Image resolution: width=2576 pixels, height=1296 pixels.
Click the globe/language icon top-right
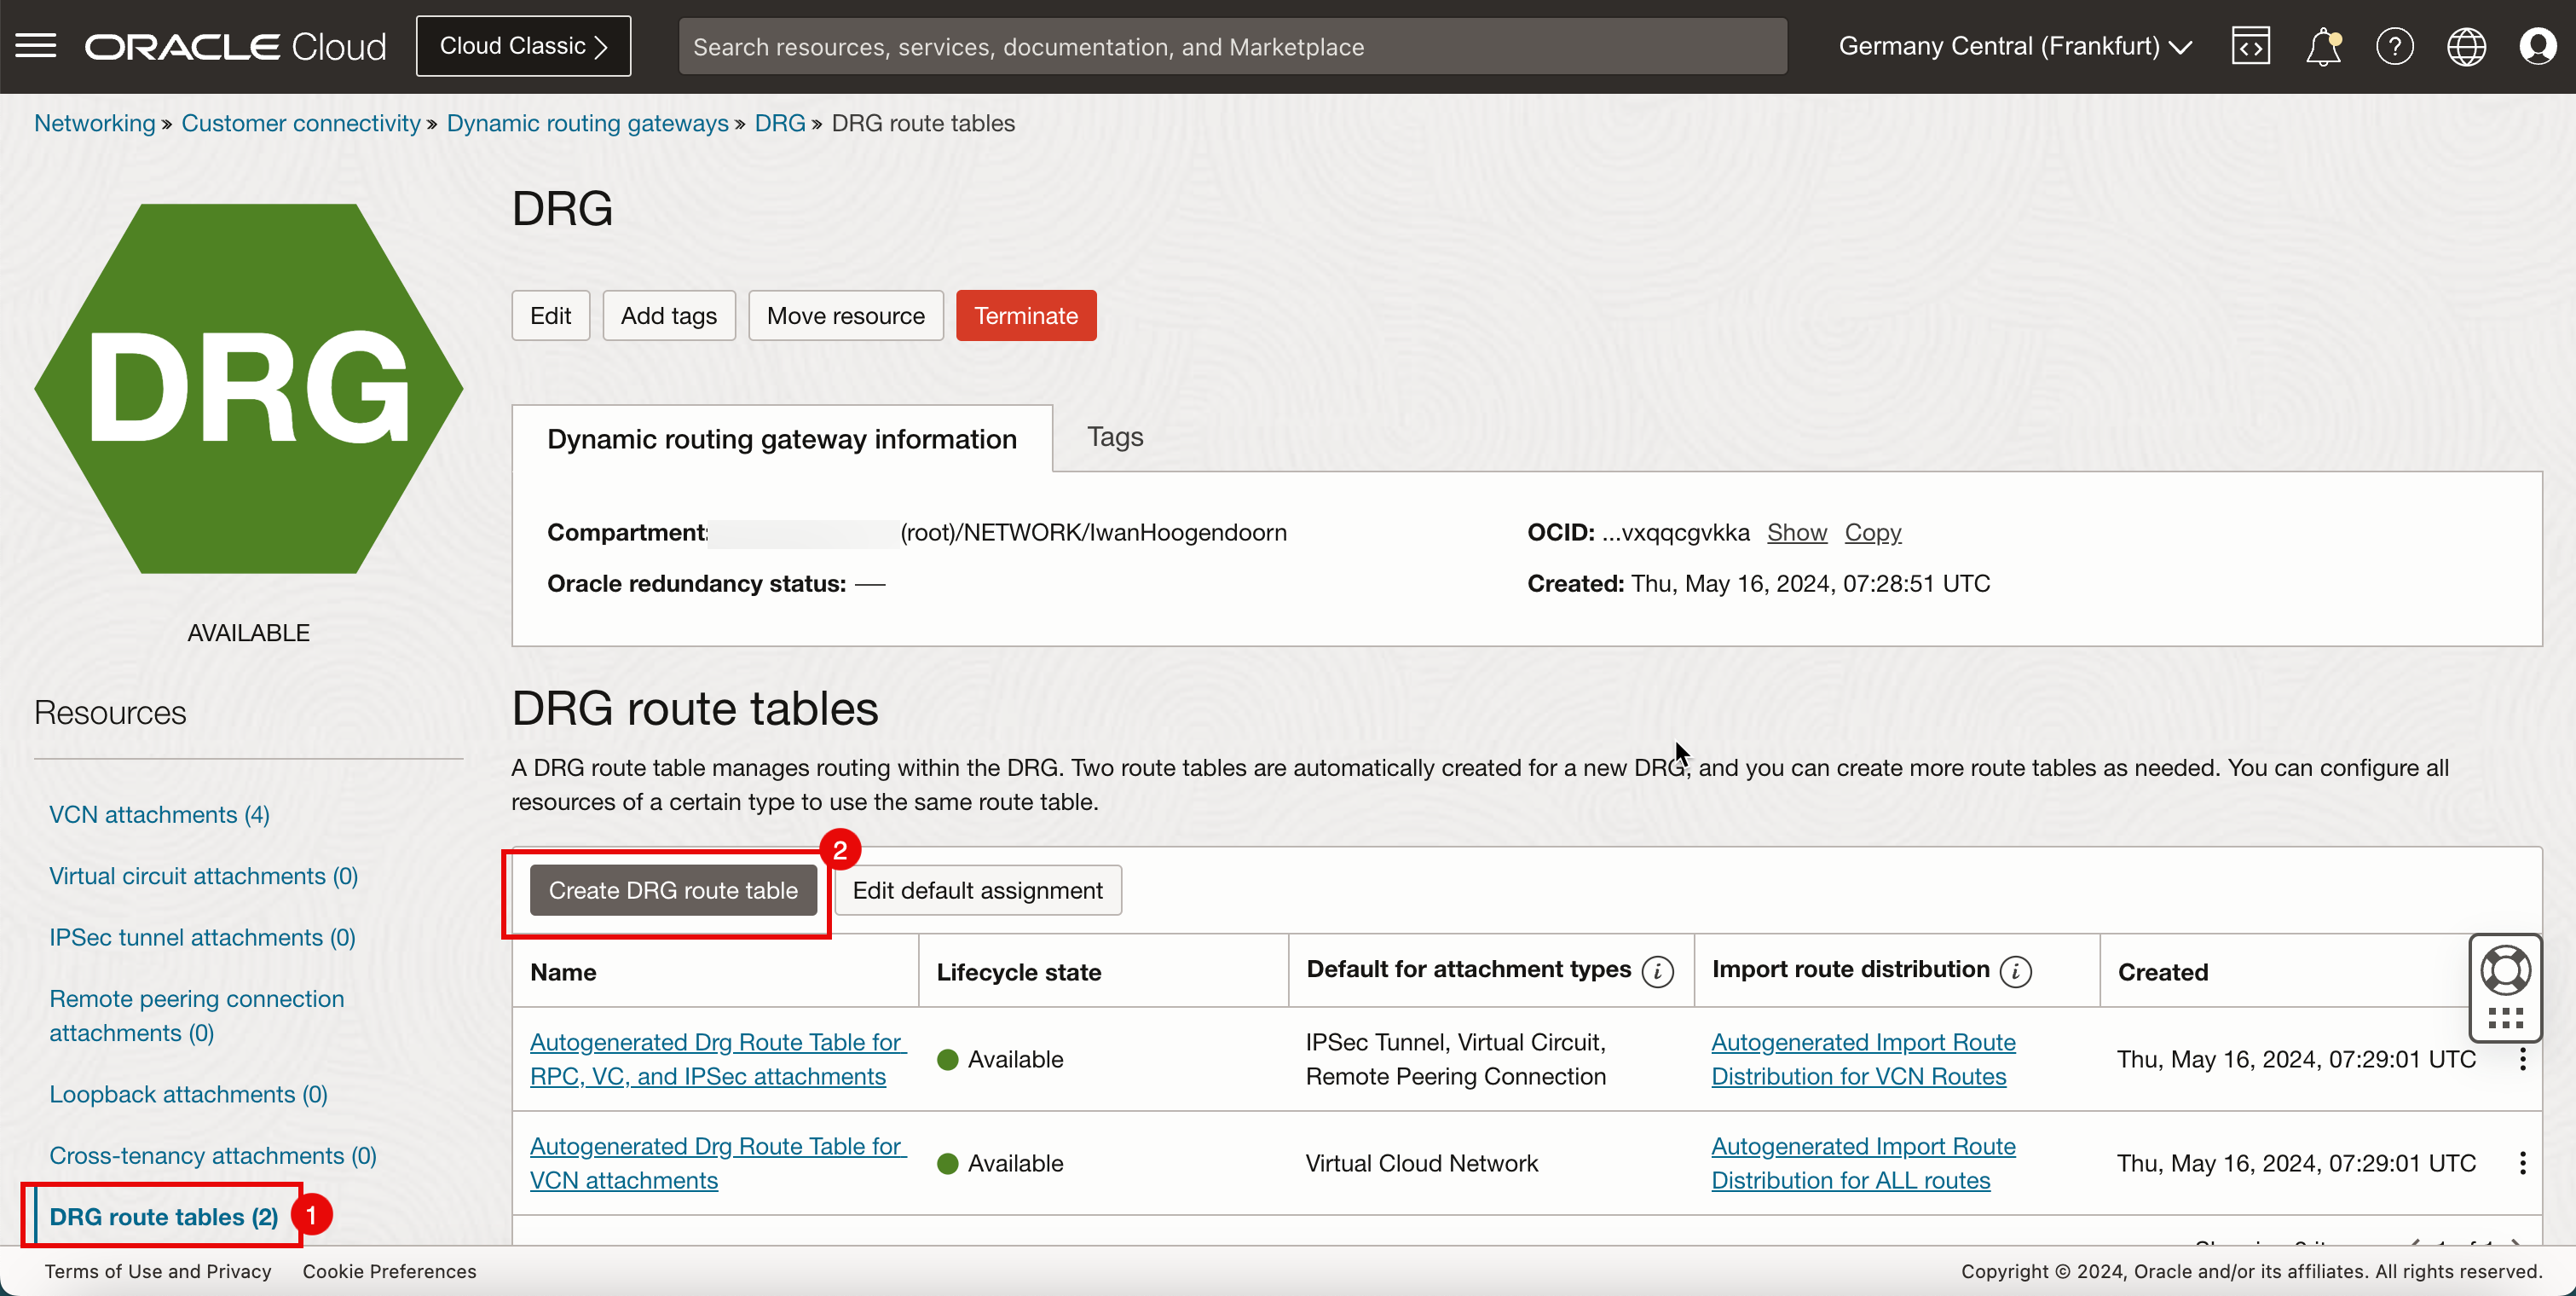(x=2465, y=44)
